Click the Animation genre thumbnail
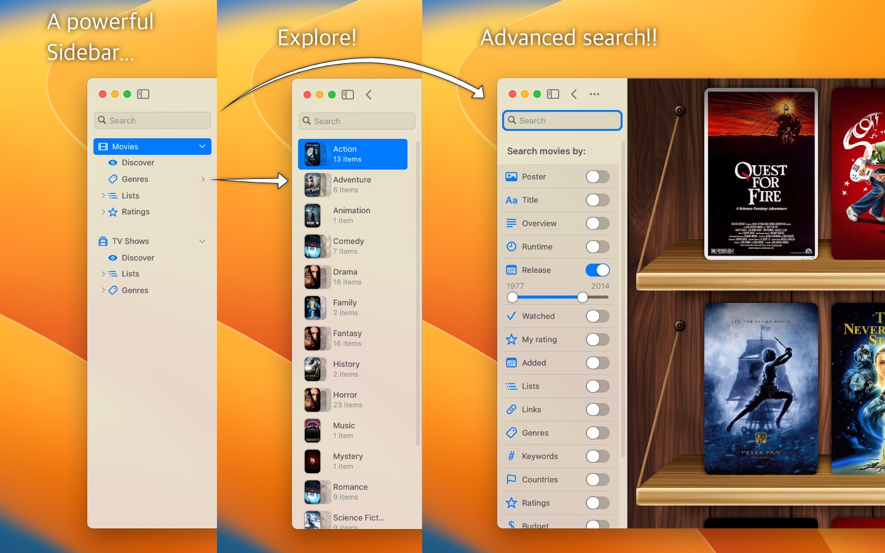 pyautogui.click(x=313, y=216)
